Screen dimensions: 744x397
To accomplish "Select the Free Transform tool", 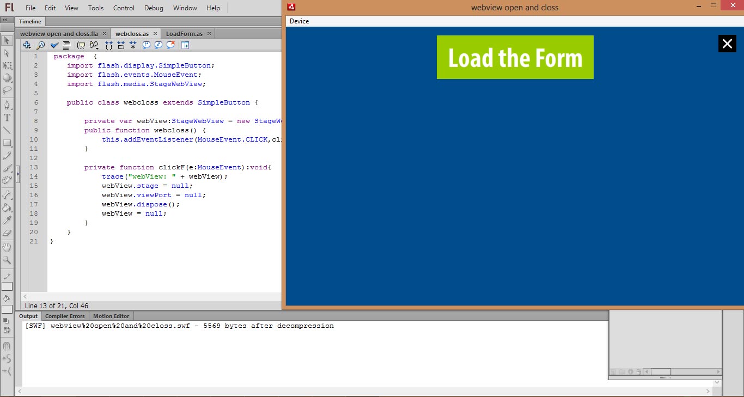I will [x=7, y=65].
